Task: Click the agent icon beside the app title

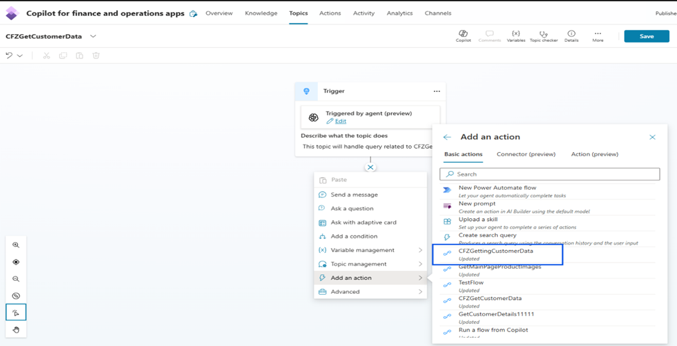Action: point(194,13)
